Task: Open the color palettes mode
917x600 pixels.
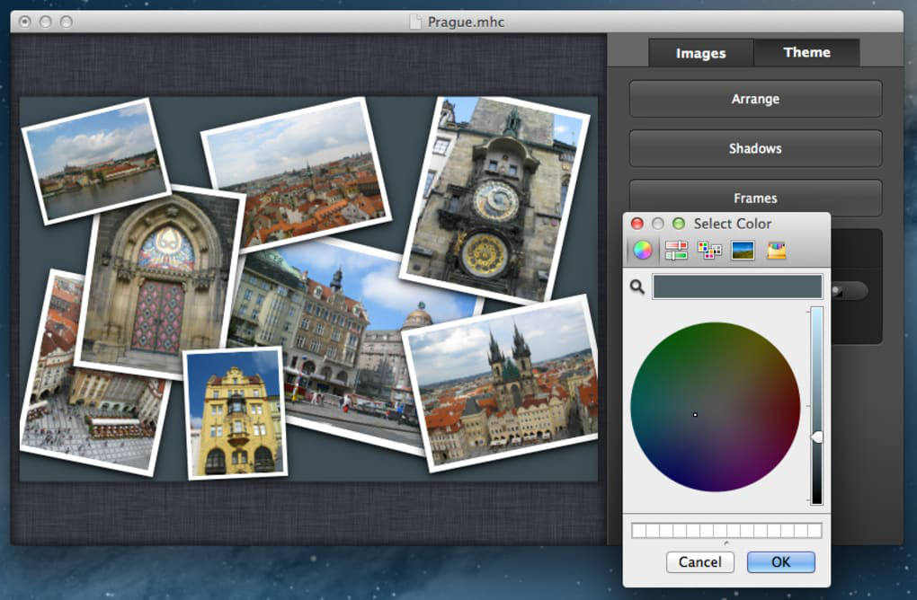Action: click(709, 251)
